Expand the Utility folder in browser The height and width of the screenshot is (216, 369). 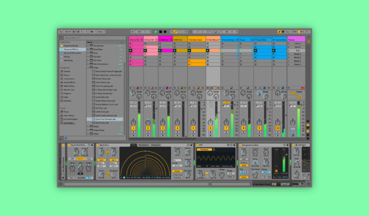point(88,134)
